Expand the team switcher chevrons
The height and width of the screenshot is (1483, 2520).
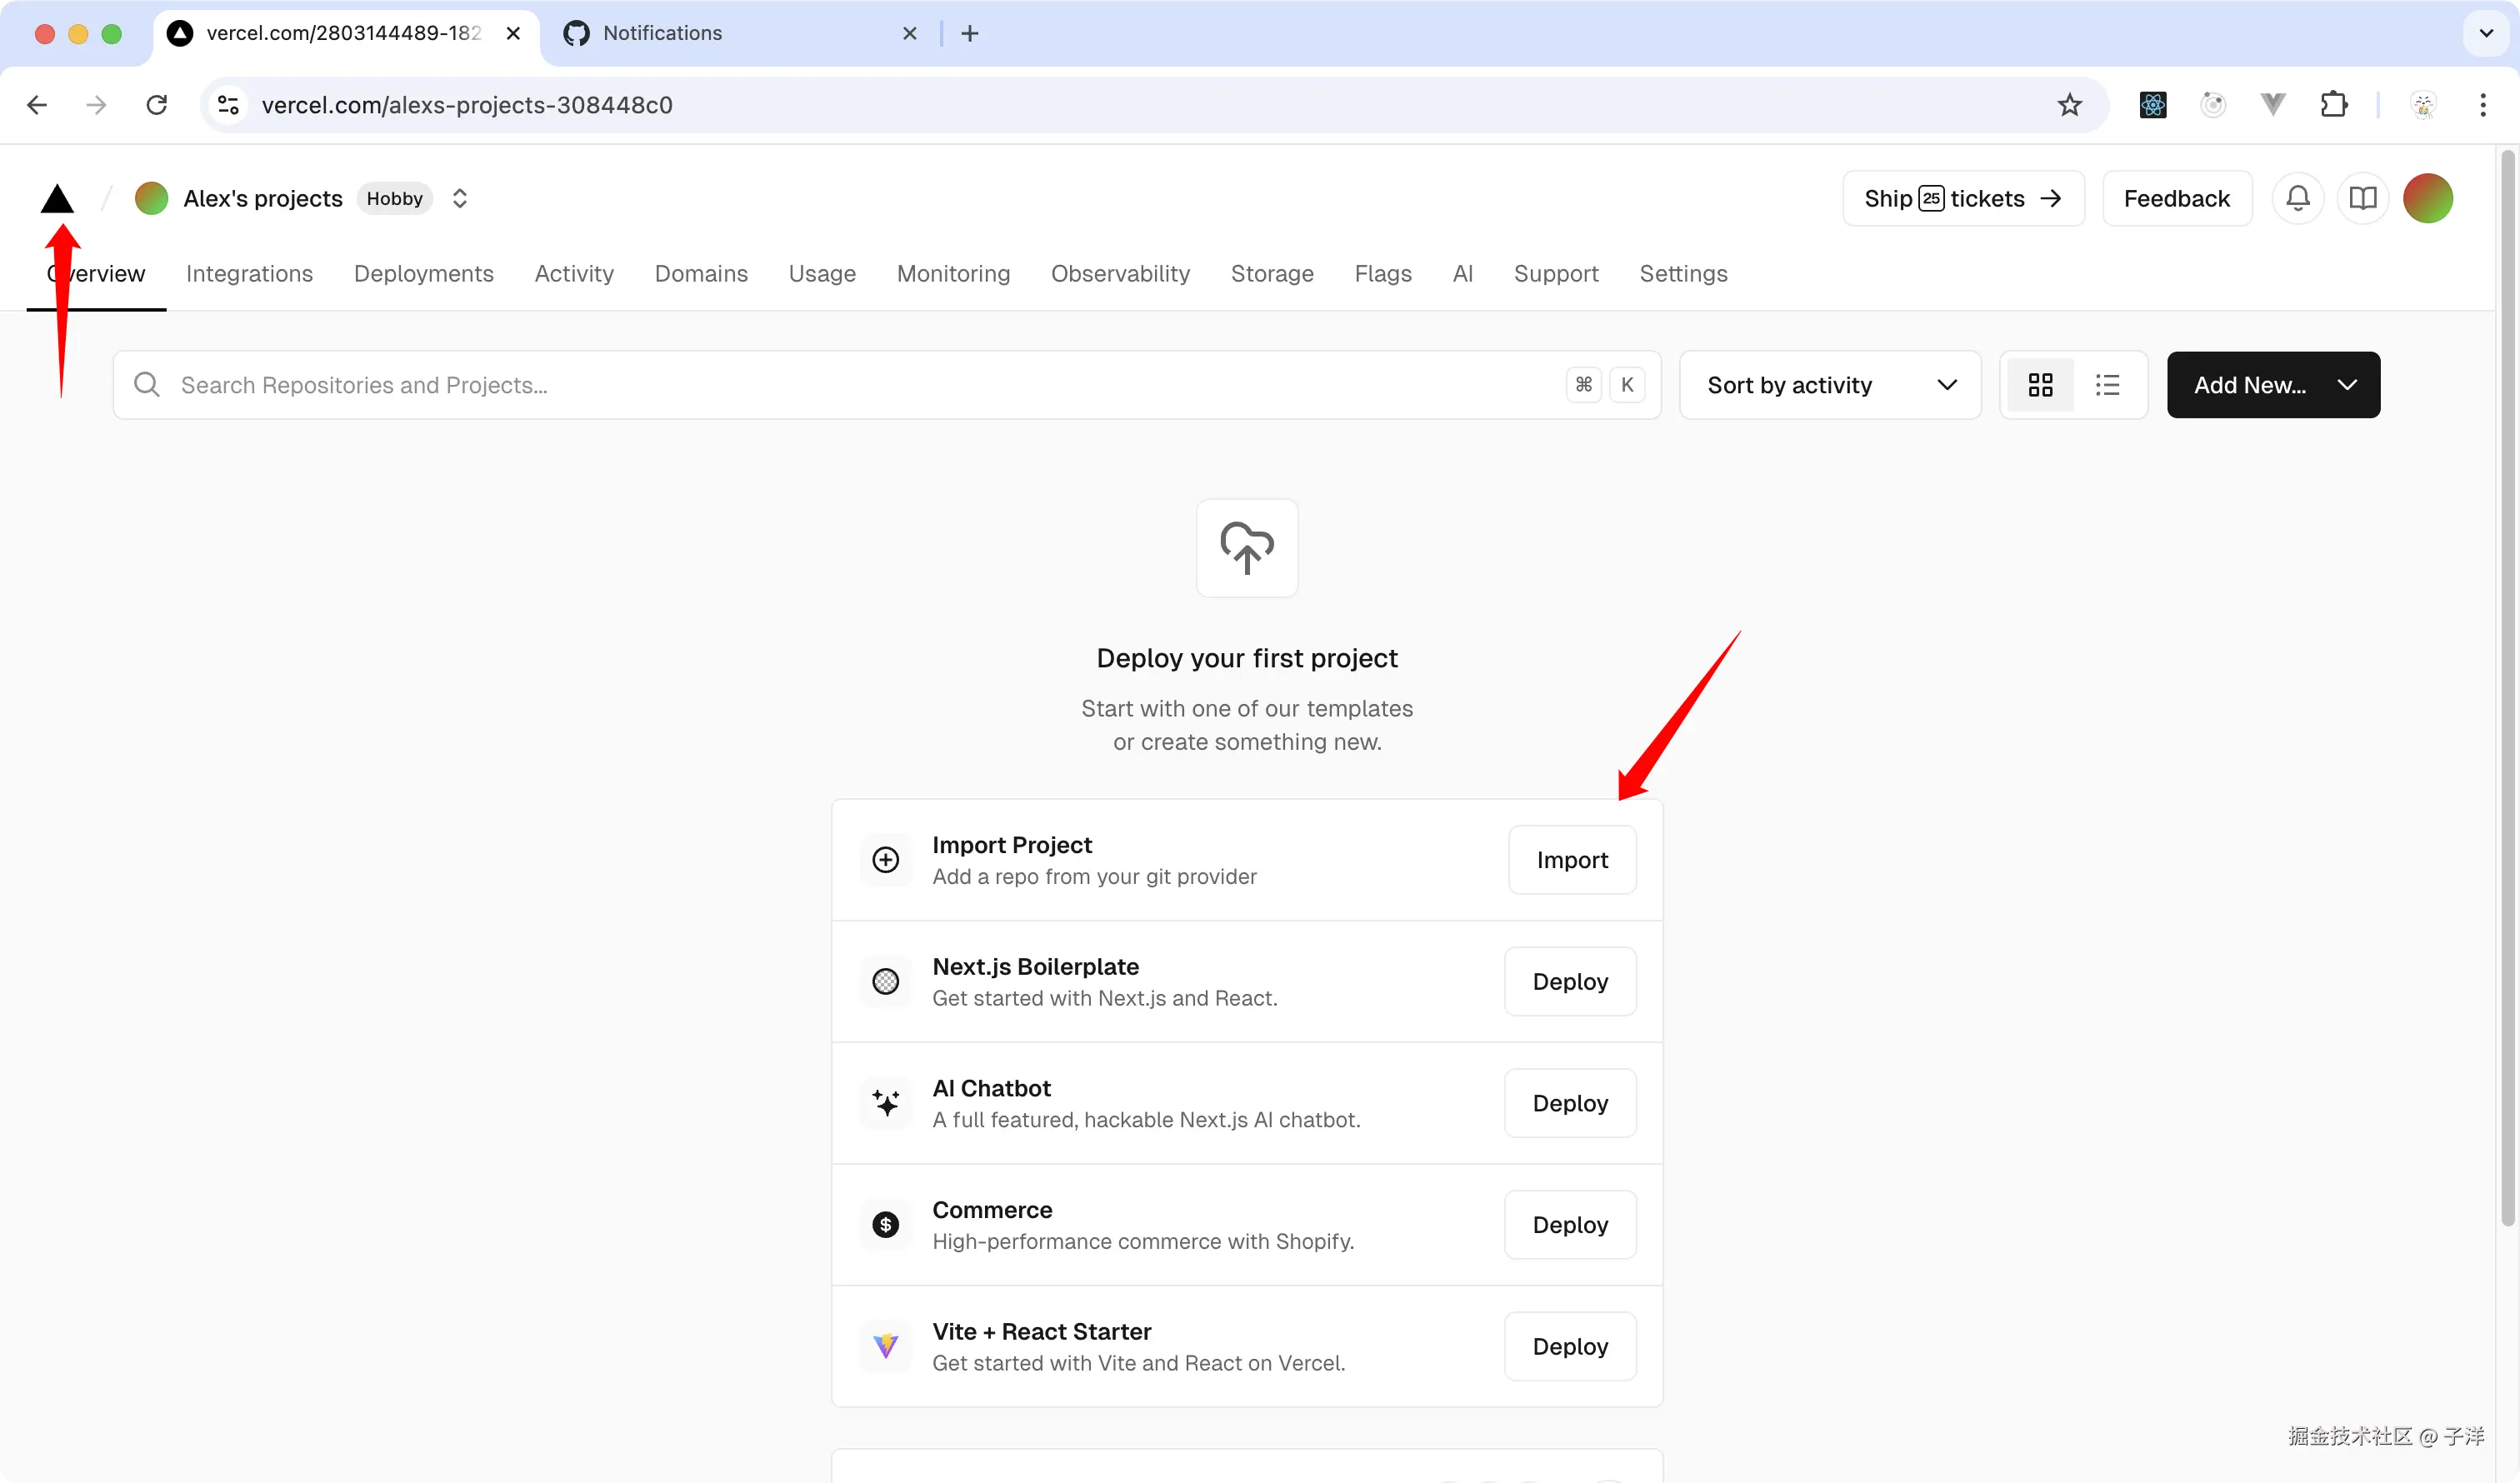(x=459, y=198)
